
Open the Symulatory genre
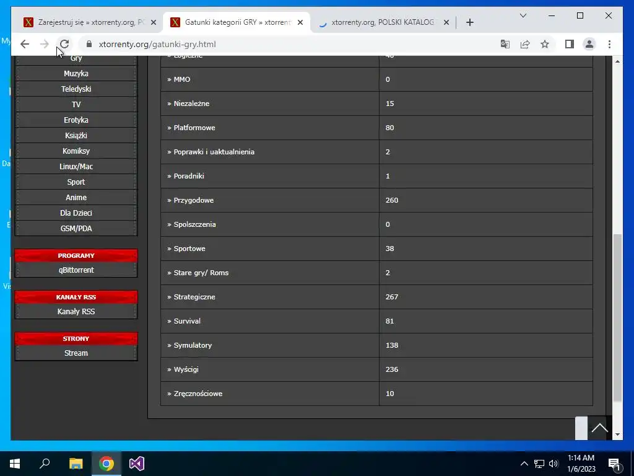[193, 345]
